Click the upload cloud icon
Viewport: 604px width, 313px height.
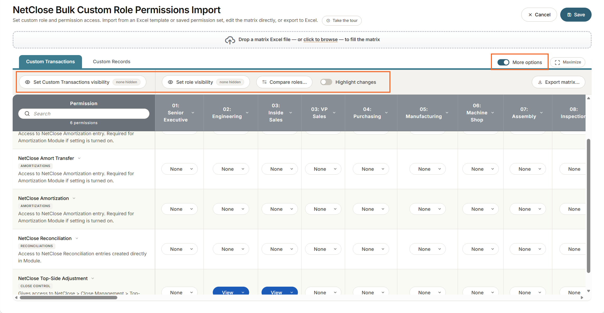point(230,40)
